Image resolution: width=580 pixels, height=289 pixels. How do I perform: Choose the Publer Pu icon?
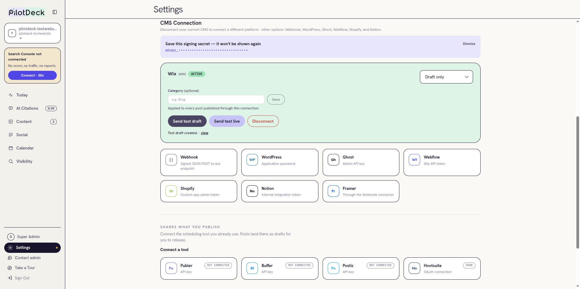171,268
